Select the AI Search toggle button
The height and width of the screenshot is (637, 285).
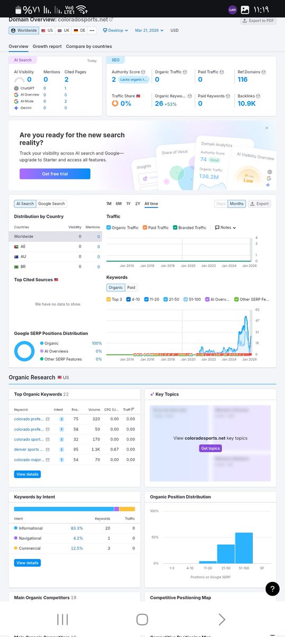click(25, 204)
